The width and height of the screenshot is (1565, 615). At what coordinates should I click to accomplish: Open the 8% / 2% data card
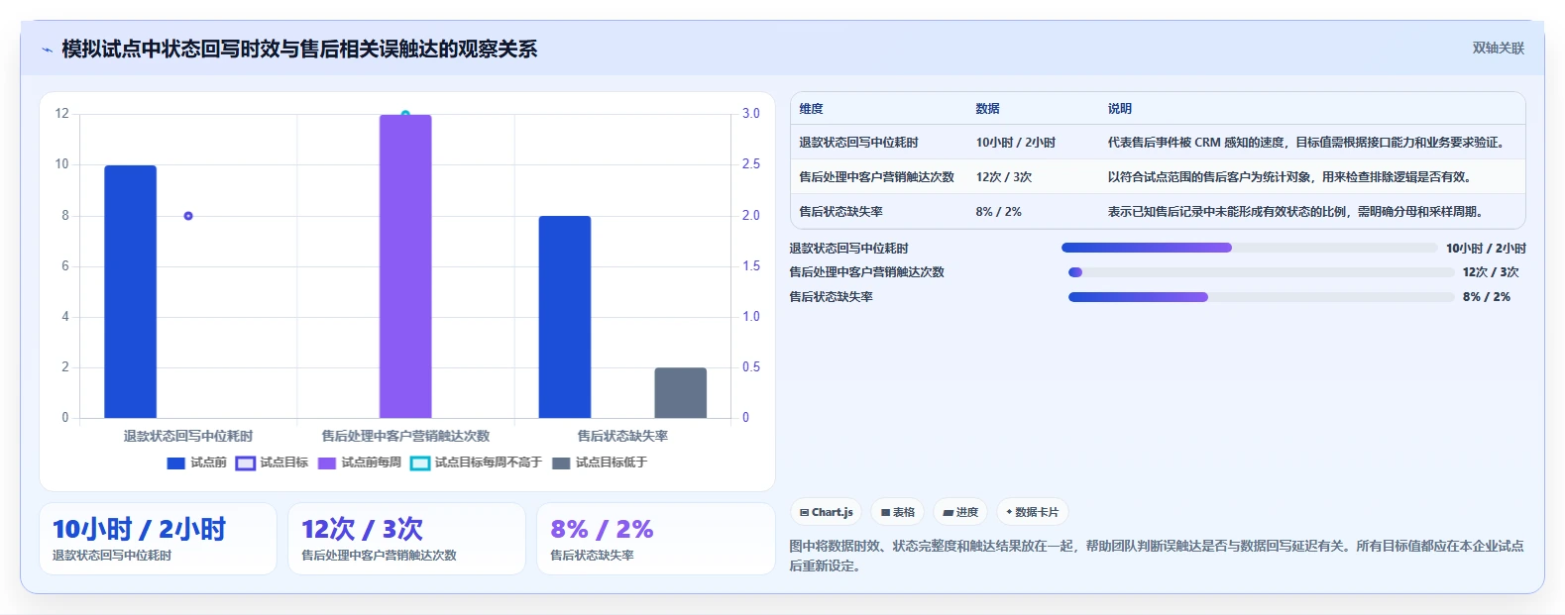655,539
